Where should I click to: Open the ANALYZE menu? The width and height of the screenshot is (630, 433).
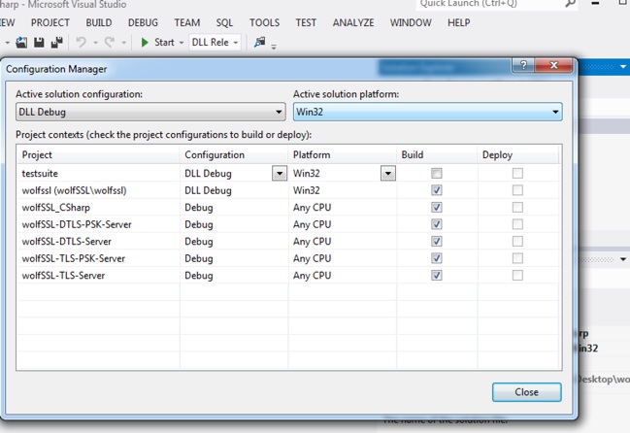tap(353, 22)
